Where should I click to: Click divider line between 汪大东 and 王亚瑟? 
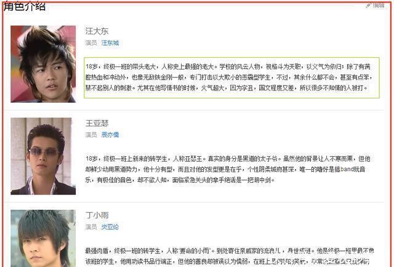(x=194, y=110)
